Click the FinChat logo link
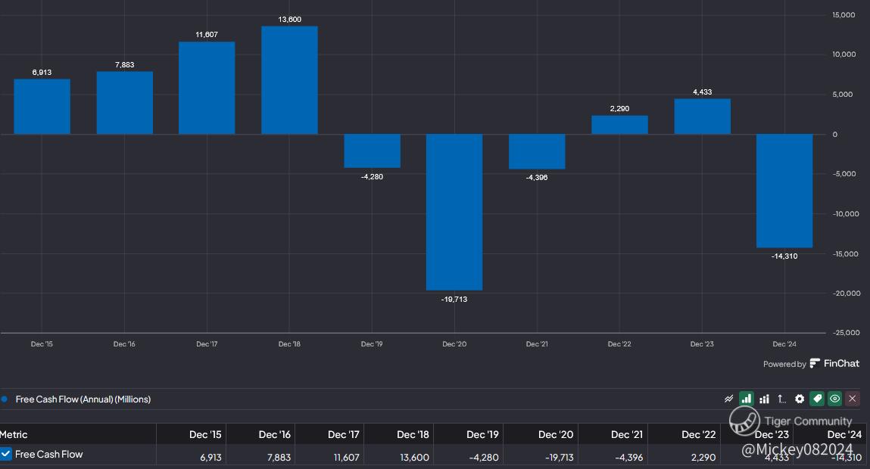This screenshot has height=469, width=870. (834, 364)
